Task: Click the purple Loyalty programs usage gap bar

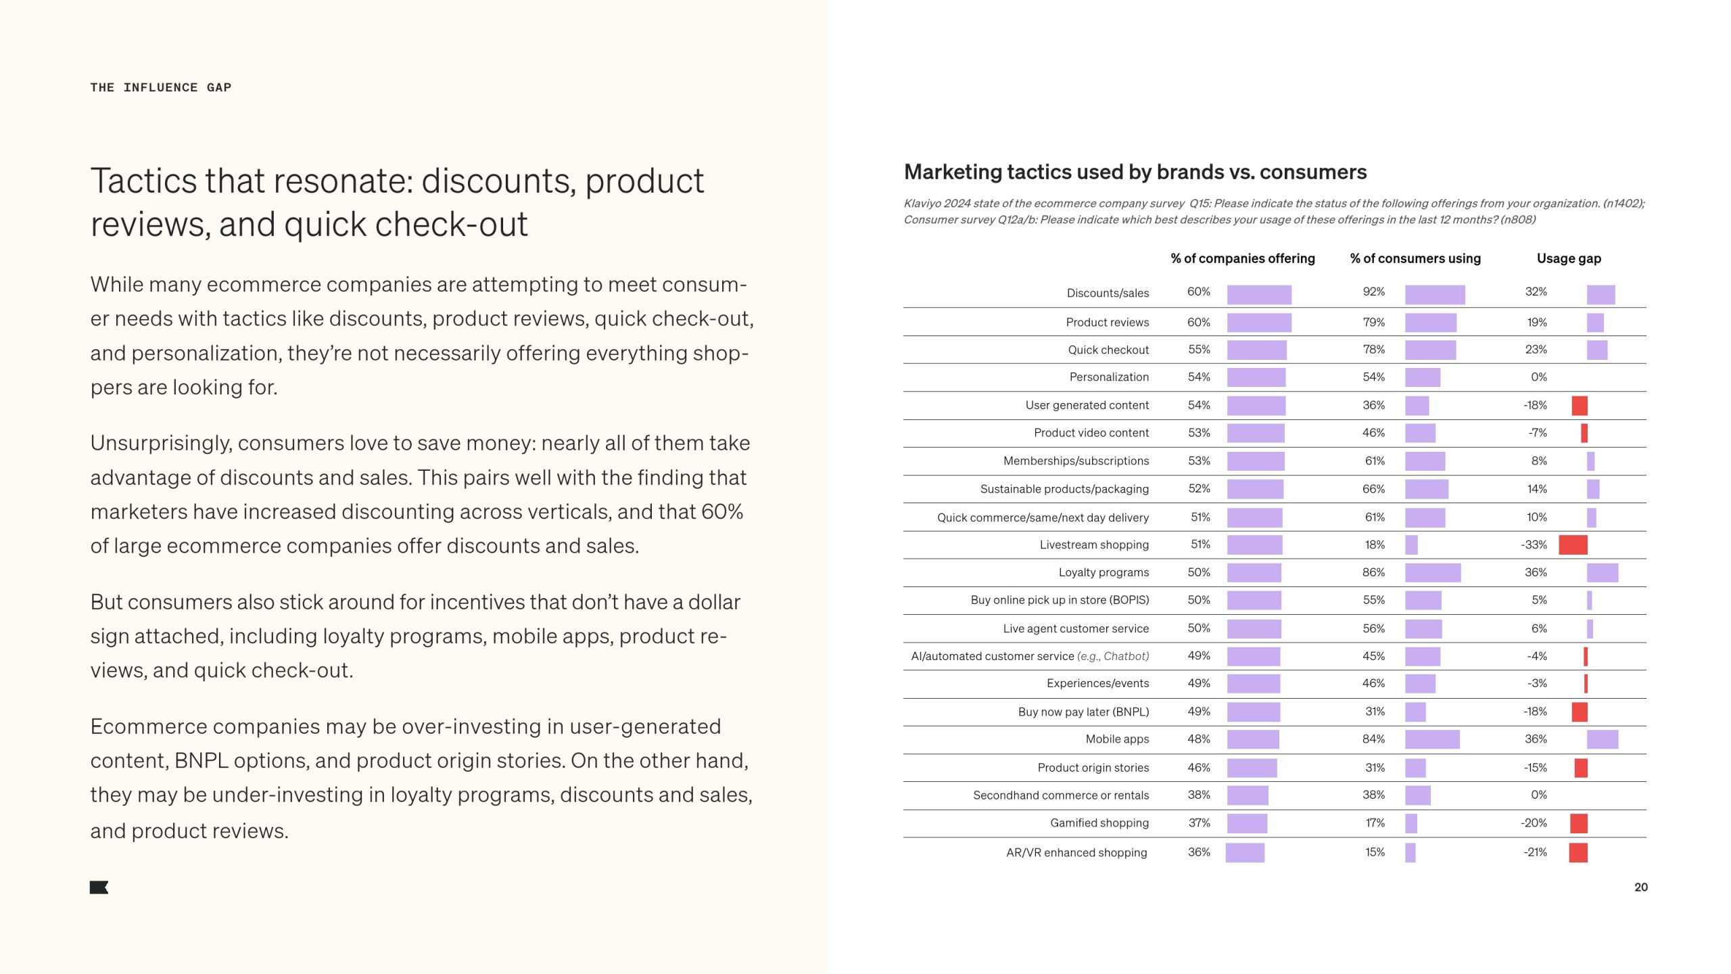Action: (x=1602, y=572)
